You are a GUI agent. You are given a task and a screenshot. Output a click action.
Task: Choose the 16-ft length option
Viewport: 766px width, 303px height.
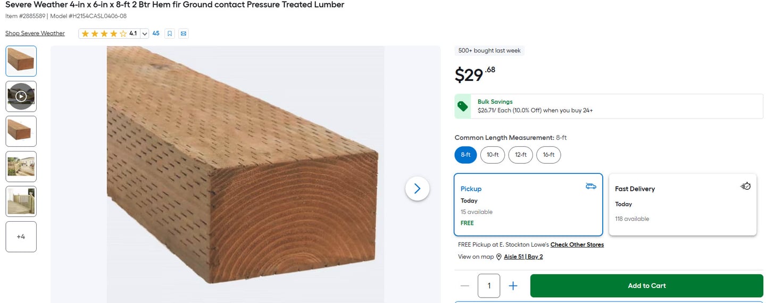(548, 155)
